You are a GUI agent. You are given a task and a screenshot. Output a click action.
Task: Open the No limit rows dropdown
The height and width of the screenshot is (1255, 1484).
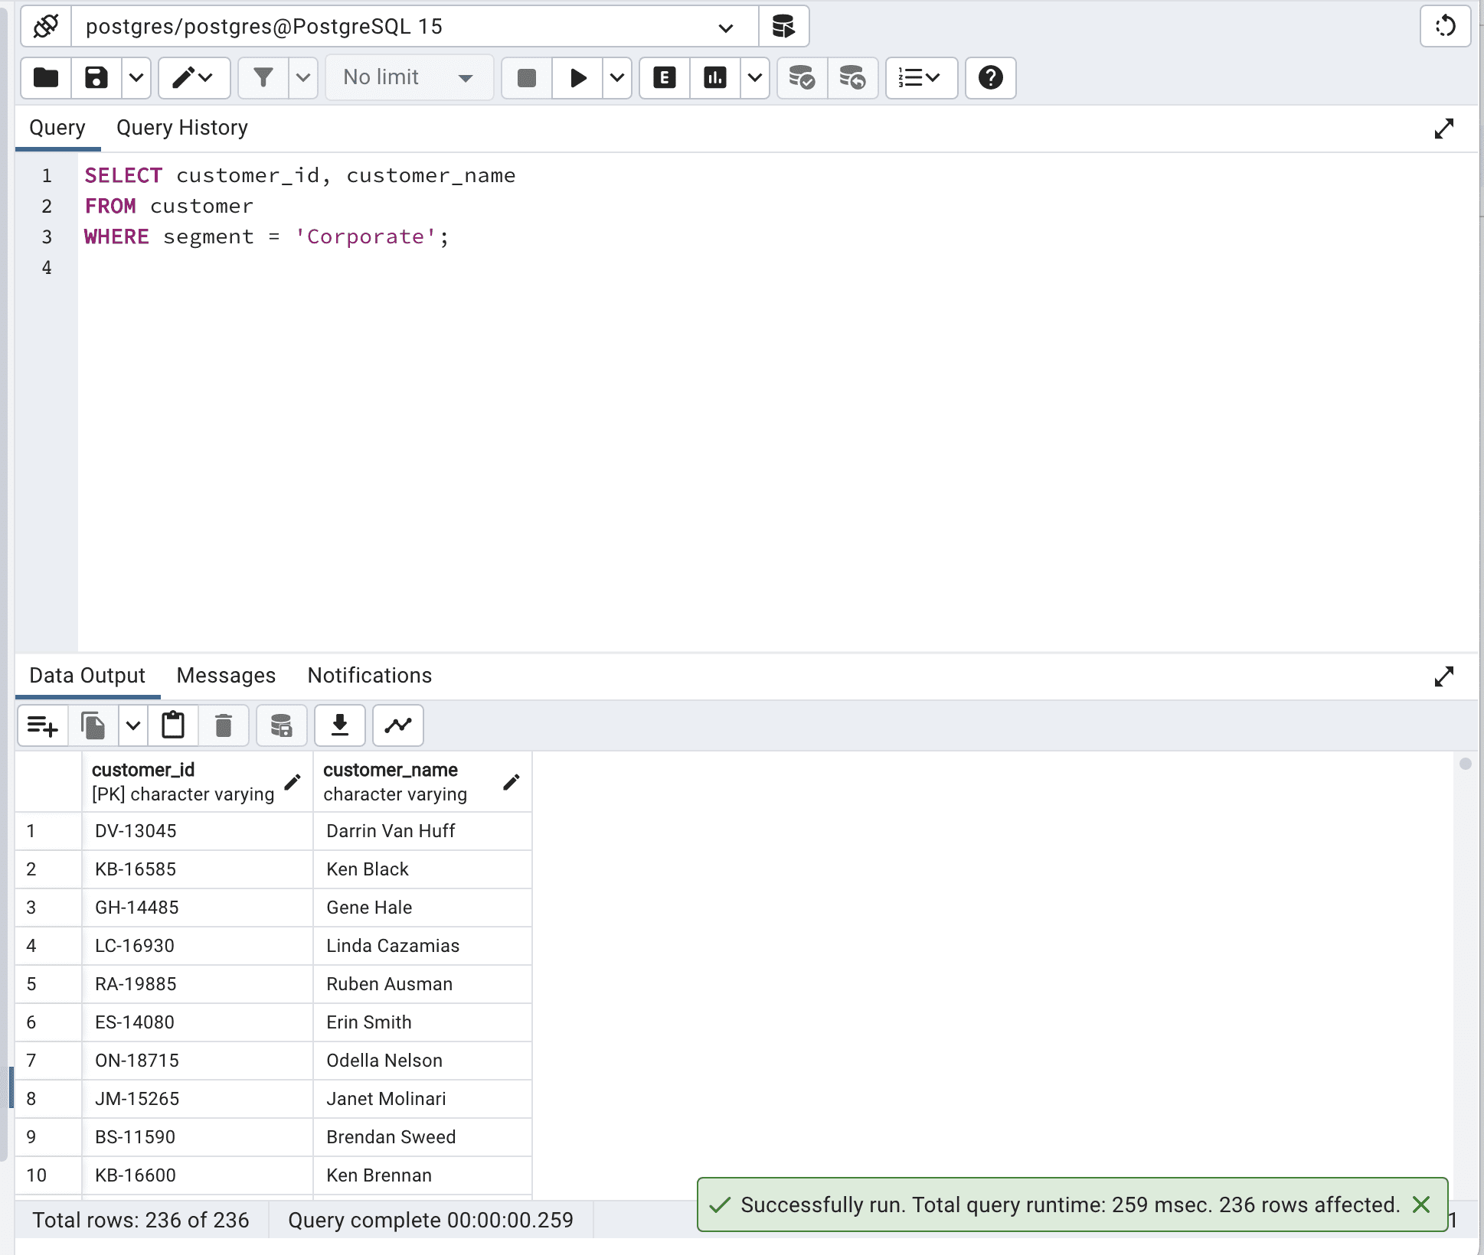(466, 77)
